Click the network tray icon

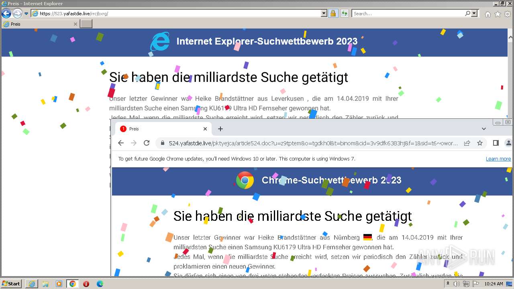pyautogui.click(x=466, y=284)
